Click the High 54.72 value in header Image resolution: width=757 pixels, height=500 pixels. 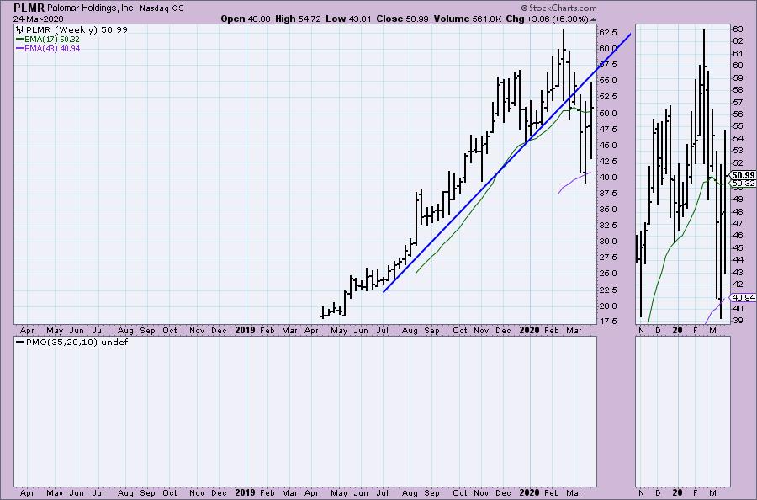[298, 19]
